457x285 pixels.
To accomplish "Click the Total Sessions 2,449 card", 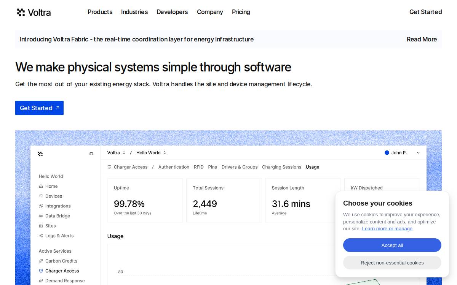I will (x=224, y=200).
